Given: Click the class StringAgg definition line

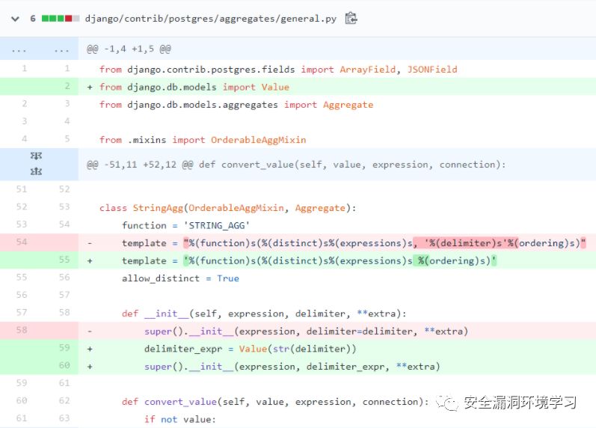Looking at the screenshot, I should click(227, 208).
